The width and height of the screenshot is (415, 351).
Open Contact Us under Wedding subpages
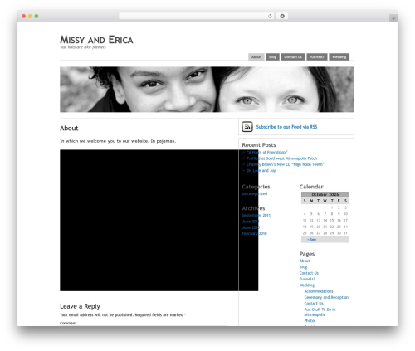314,304
